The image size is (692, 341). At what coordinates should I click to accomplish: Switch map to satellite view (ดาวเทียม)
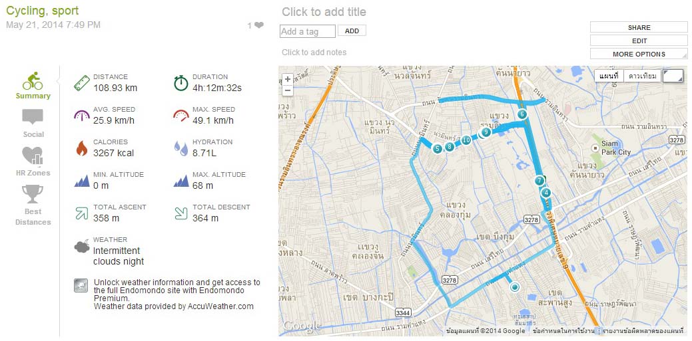[643, 76]
